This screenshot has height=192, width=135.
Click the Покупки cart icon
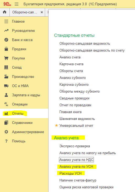(x=6, y=58)
